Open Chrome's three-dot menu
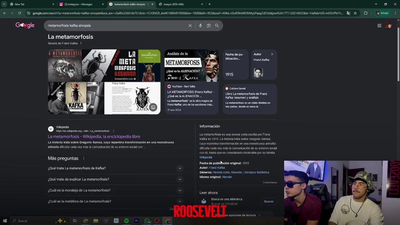 (395, 13)
